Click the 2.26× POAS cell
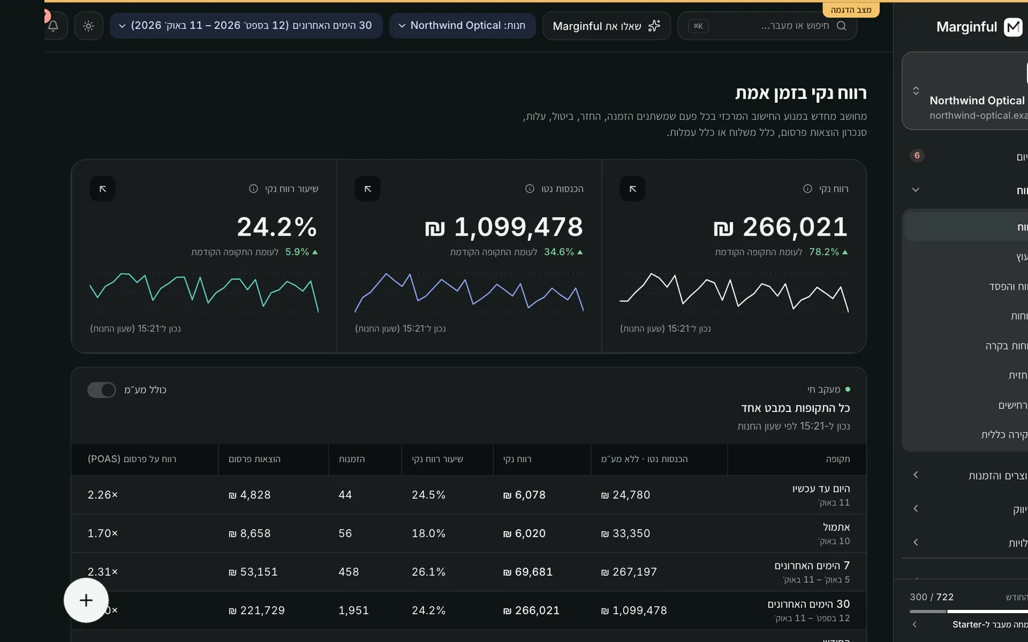1028x642 pixels. coord(103,495)
